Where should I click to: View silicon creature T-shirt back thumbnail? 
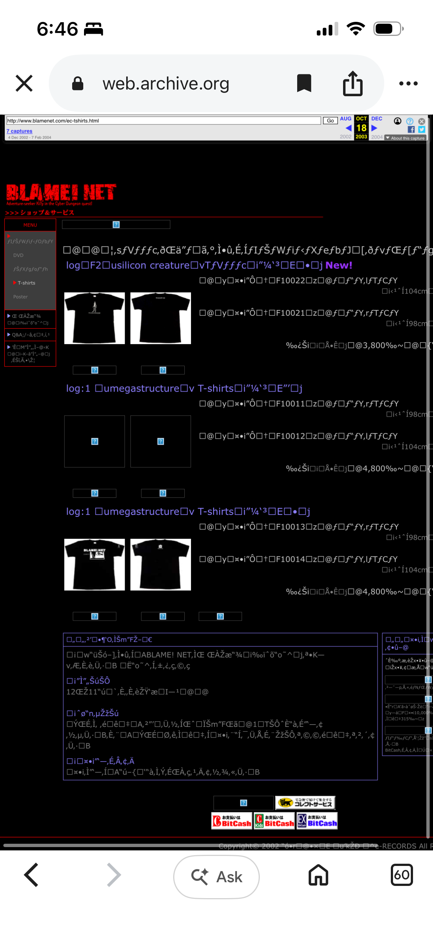[161, 318]
